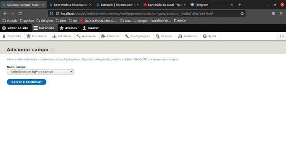This screenshot has height=161, width=286.
Task: Go to Início breadcrumb link
Action: coord(10,59)
